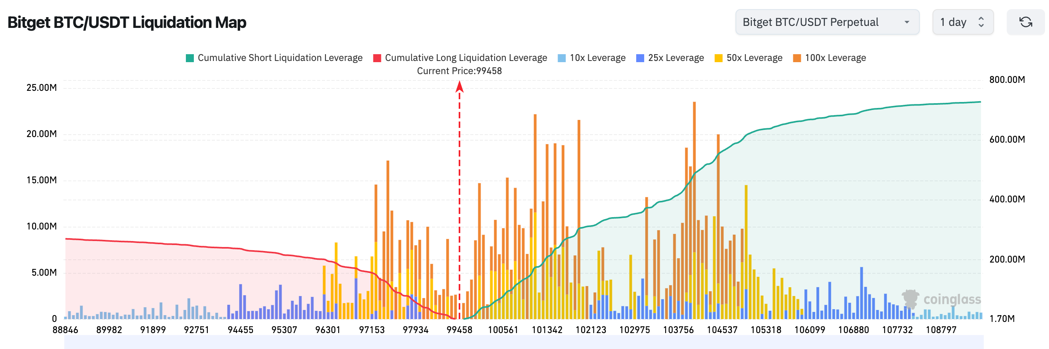Viewport: 1049px width, 349px height.
Task: Toggle Cumulative Long Liquidation Leverage legend
Action: pos(460,58)
